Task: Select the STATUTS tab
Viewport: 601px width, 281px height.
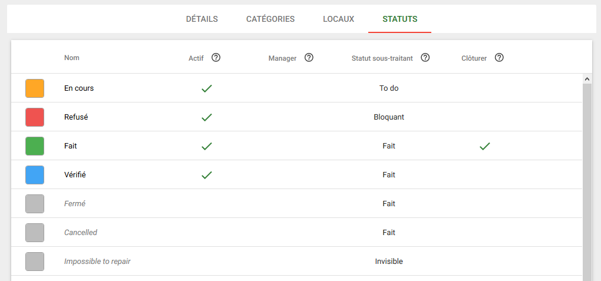Action: tap(399, 19)
